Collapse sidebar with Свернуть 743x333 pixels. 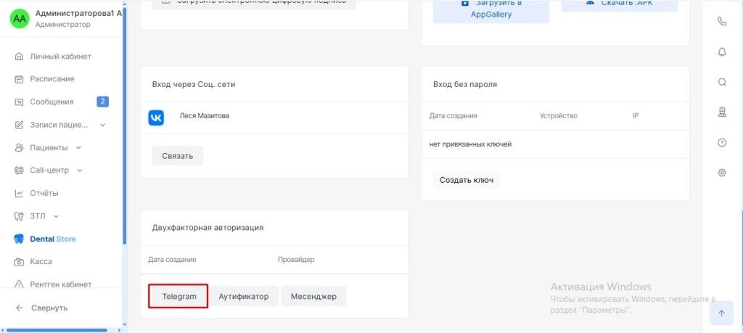click(49, 308)
